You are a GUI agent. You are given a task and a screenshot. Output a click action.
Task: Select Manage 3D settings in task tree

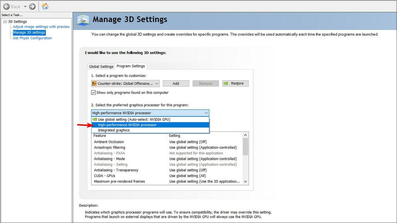point(29,33)
